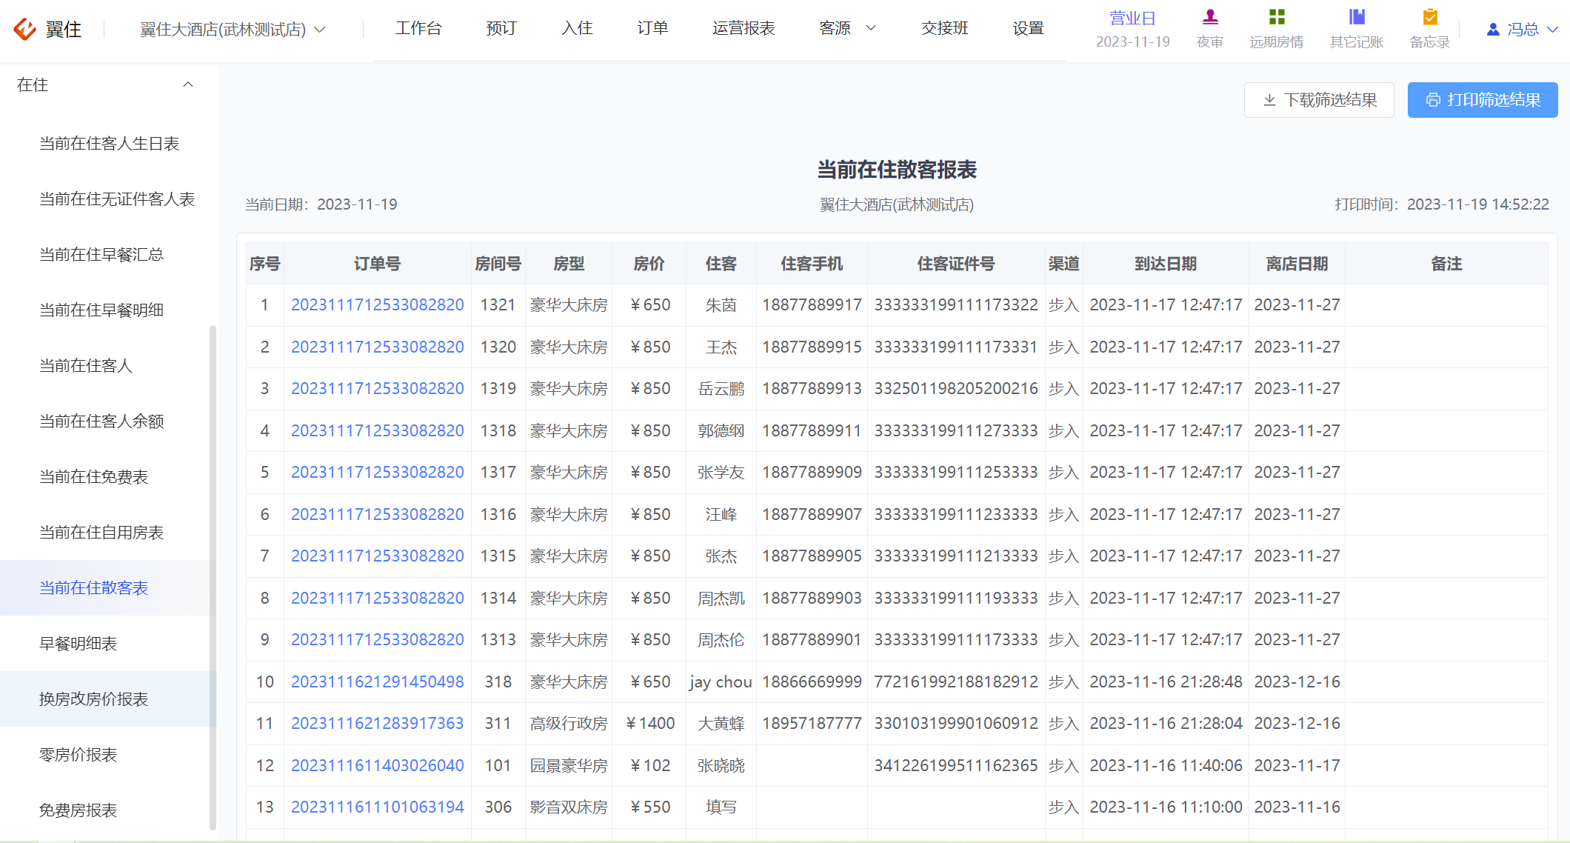The image size is (1570, 843).
Task: Open order 2023111611101063194
Action: pos(378,807)
